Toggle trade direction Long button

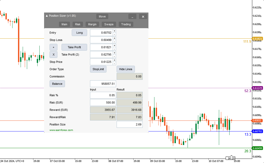(79, 33)
